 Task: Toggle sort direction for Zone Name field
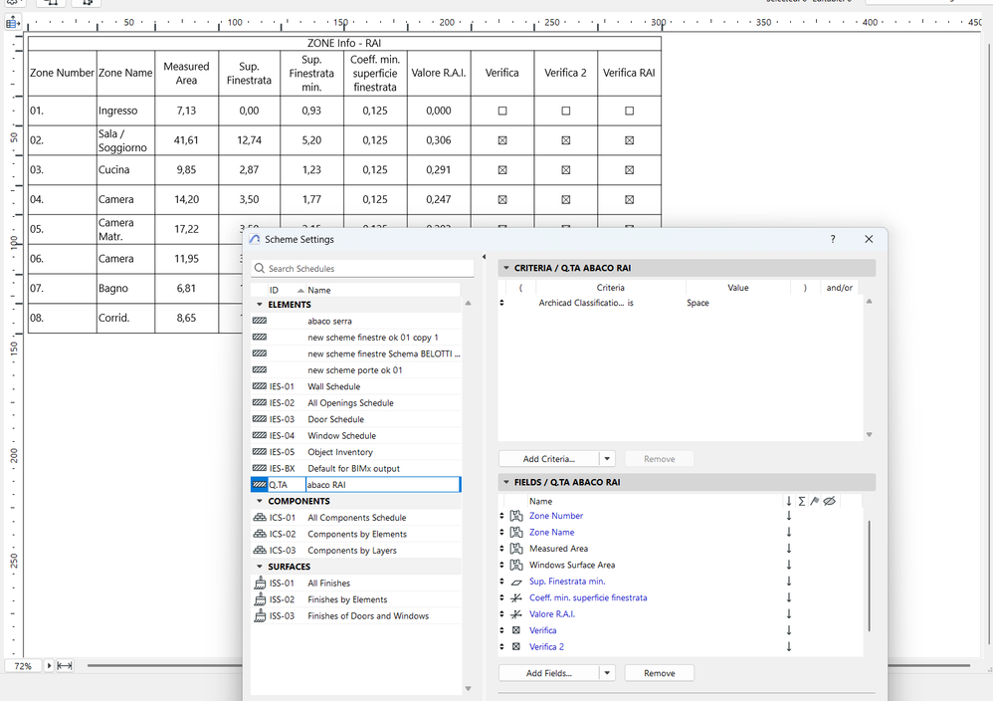789,533
